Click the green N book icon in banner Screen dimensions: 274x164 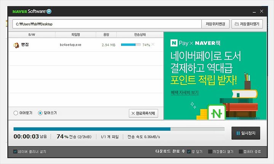pyautogui.click(x=216, y=113)
